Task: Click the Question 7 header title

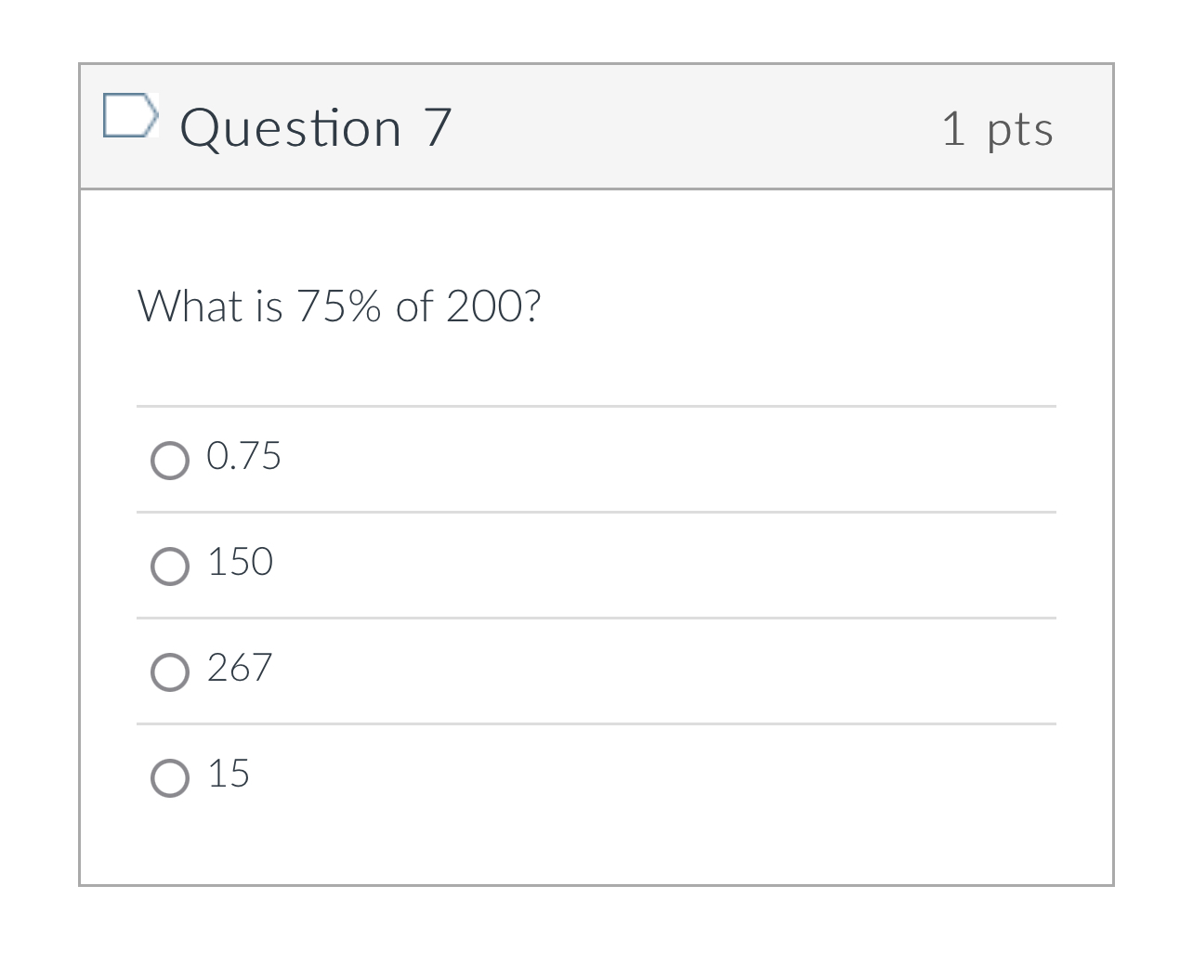Action: pyautogui.click(x=317, y=127)
